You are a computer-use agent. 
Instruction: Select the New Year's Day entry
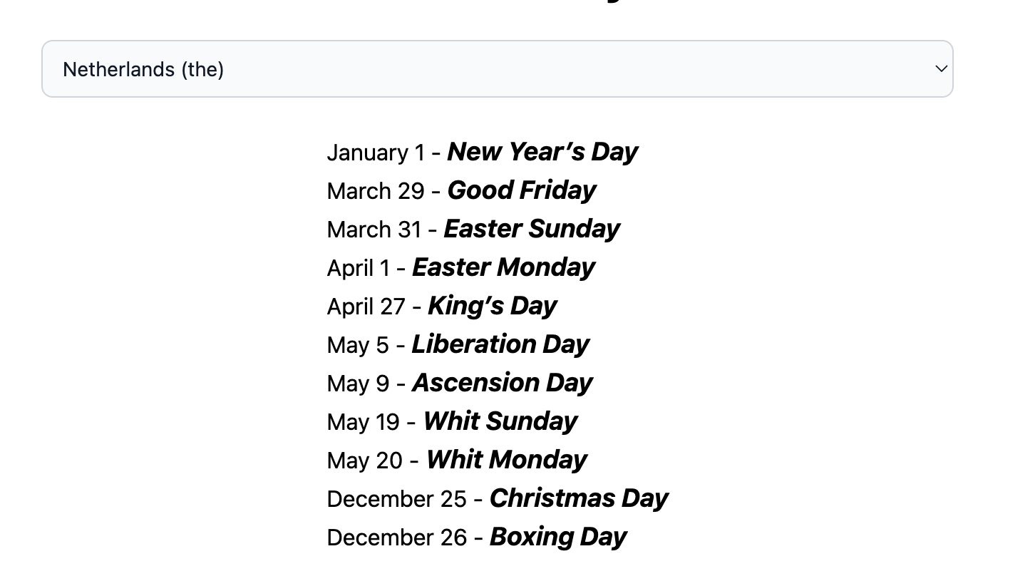542,152
